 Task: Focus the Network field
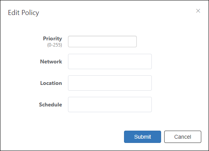click(110, 61)
